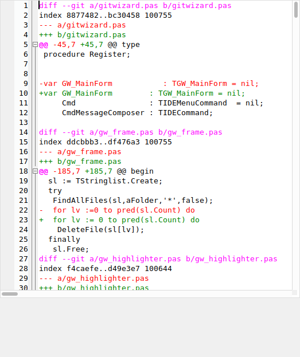Click the 'DeleteFile(sl[lv]);' line
The height and width of the screenshot is (357, 300).
100,229
